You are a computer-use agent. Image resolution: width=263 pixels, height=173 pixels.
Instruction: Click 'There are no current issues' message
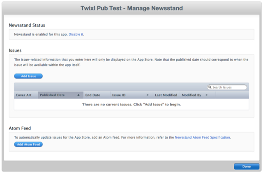pyautogui.click(x=131, y=105)
